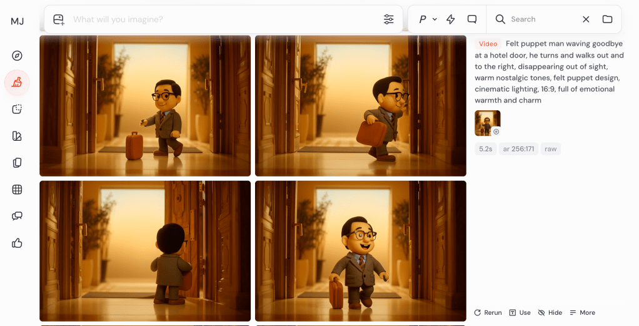This screenshot has width=639, height=326.
Task: Toggle conversational mode speech bubble icon
Action: click(x=472, y=19)
